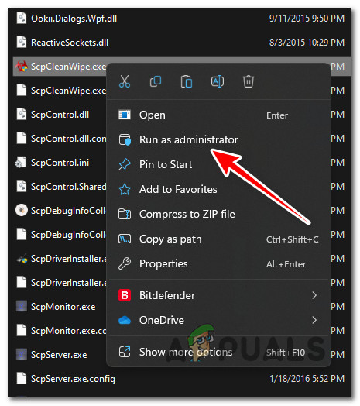Click the ScpControl.ini gear file icon
Viewport: 360px width, 406px height.
[x=21, y=163]
